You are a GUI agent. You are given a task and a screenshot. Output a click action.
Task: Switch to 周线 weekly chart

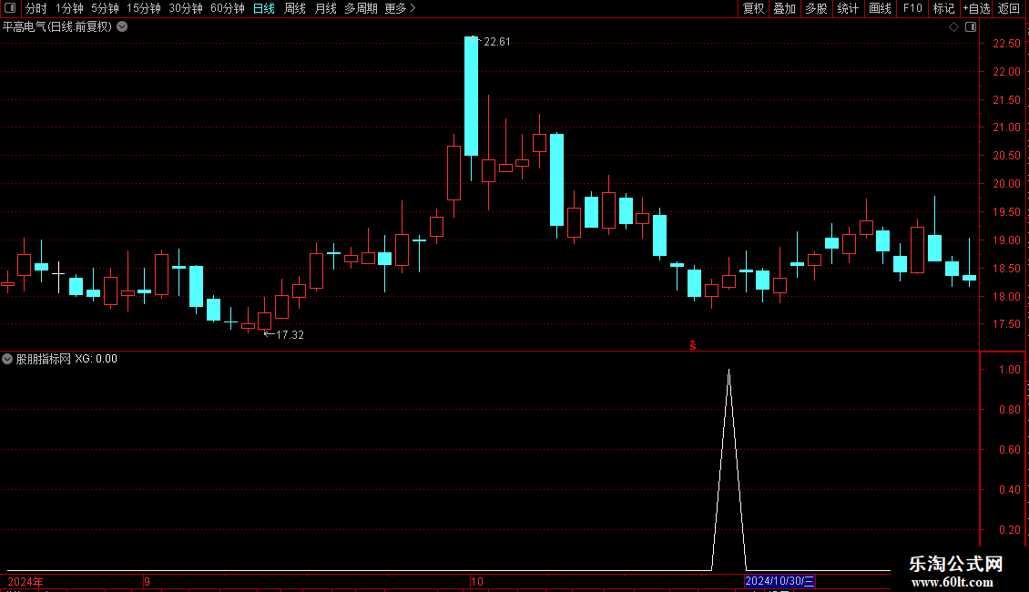coord(295,8)
